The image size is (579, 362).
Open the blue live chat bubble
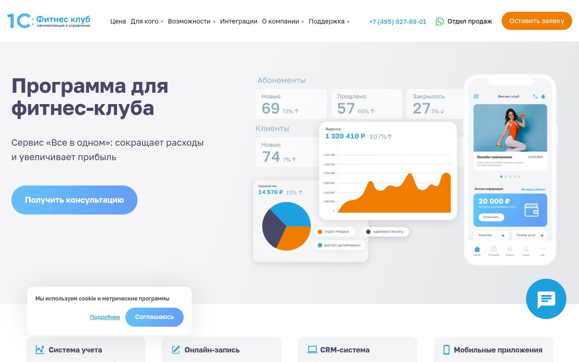point(546,299)
